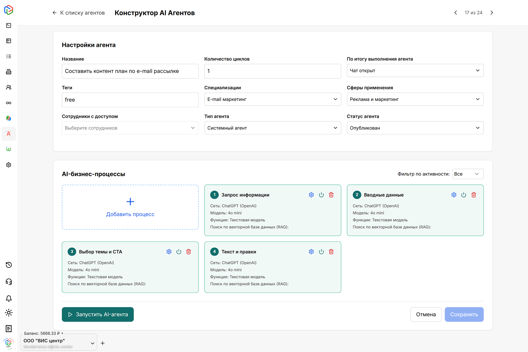
Task: Open the Специализации dropdown
Action: coord(272,99)
